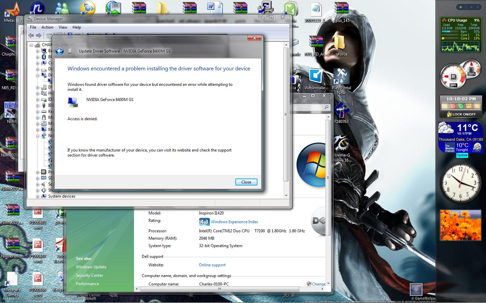Click the Bluetooth icon in device tree
This screenshot has height=303, width=486.
click(44, 57)
